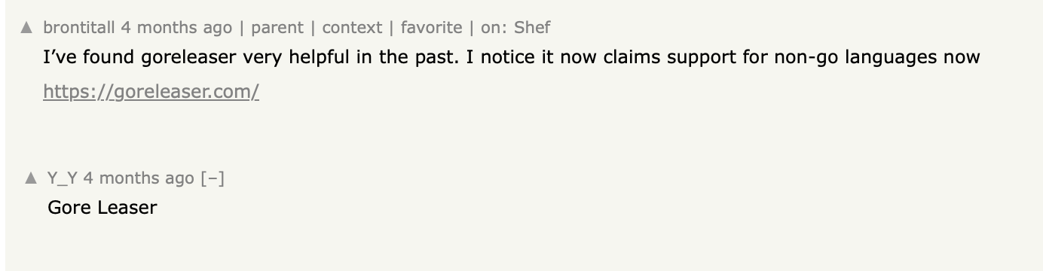Image resolution: width=1043 pixels, height=271 pixels.
Task: Open Y_Y's user profile
Action: 63,178
